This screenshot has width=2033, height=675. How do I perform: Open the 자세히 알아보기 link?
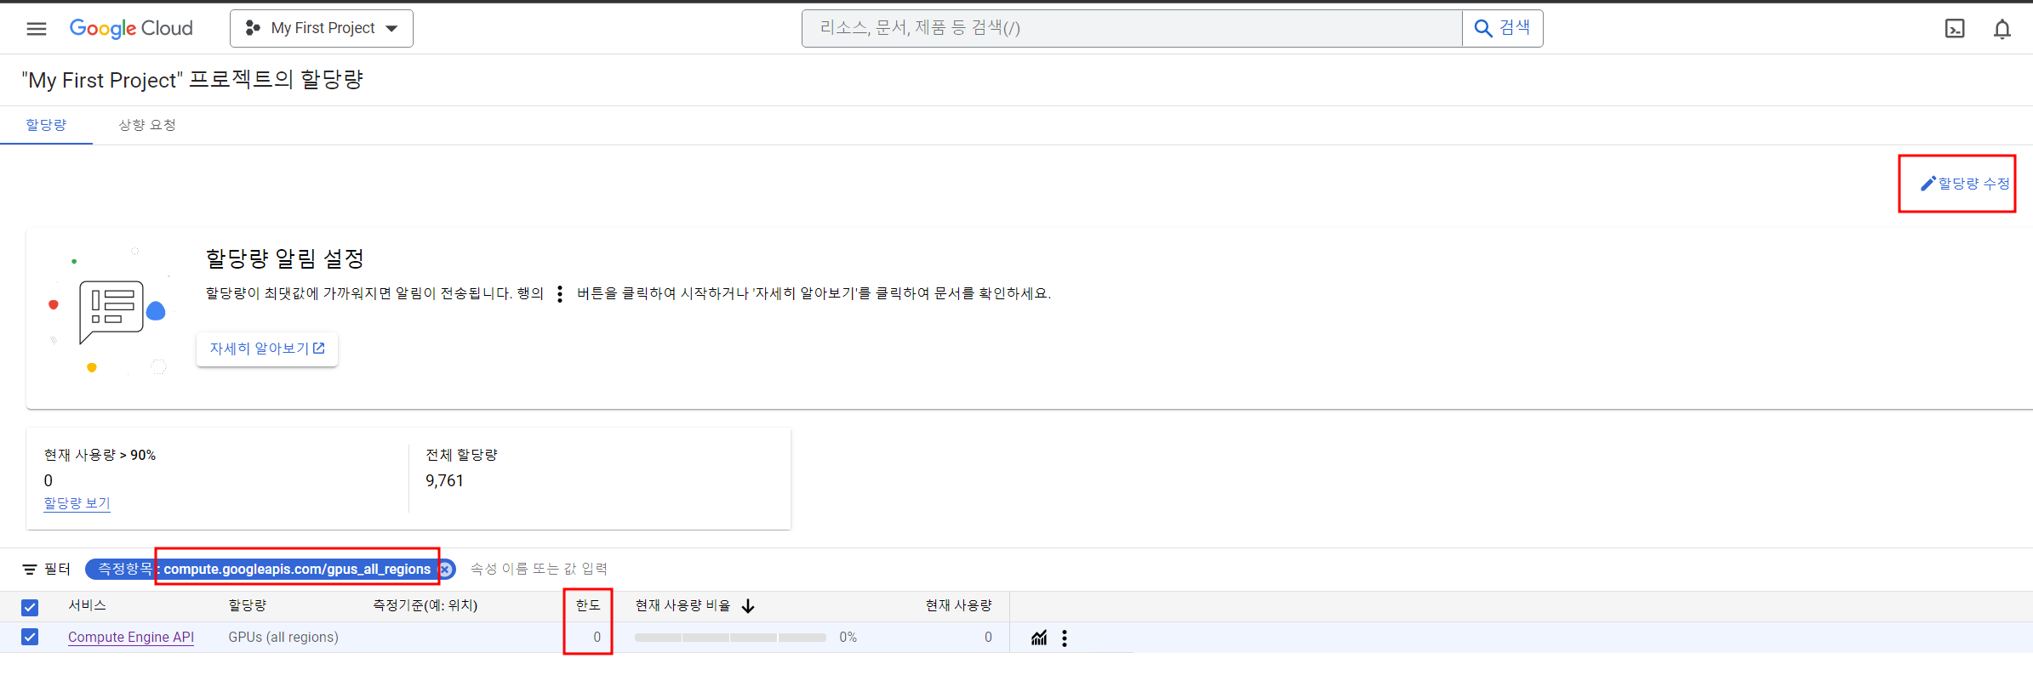point(267,349)
